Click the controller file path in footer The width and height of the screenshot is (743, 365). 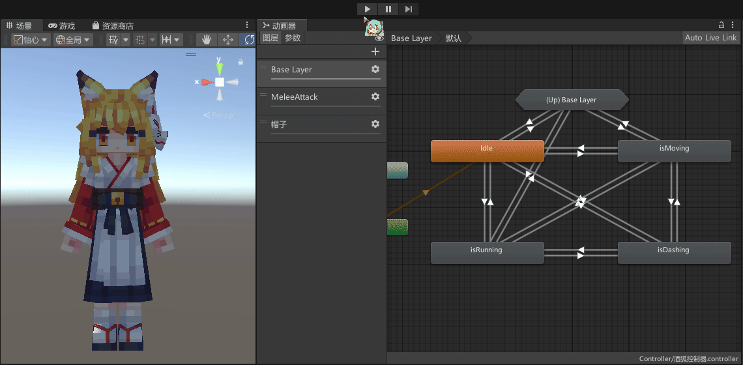click(688, 359)
